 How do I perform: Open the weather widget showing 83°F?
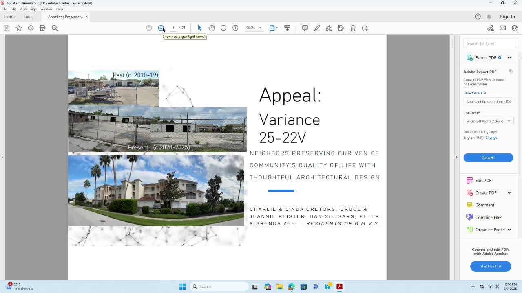[20, 286]
